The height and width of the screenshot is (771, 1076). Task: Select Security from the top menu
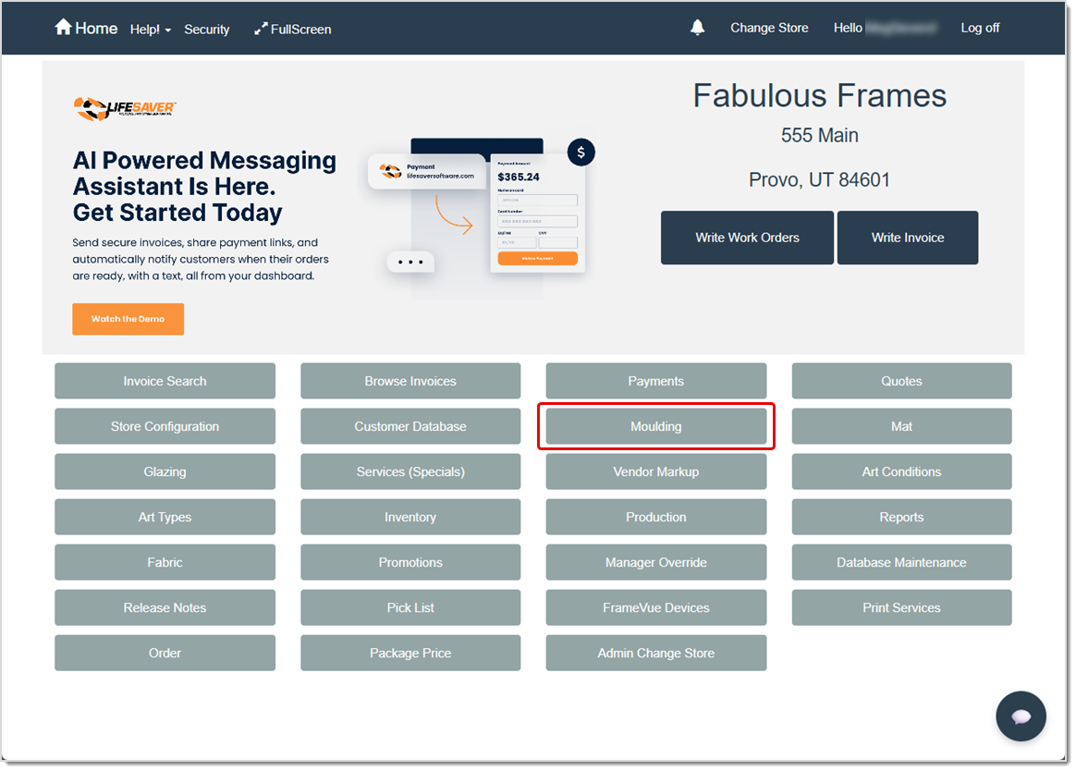click(206, 29)
